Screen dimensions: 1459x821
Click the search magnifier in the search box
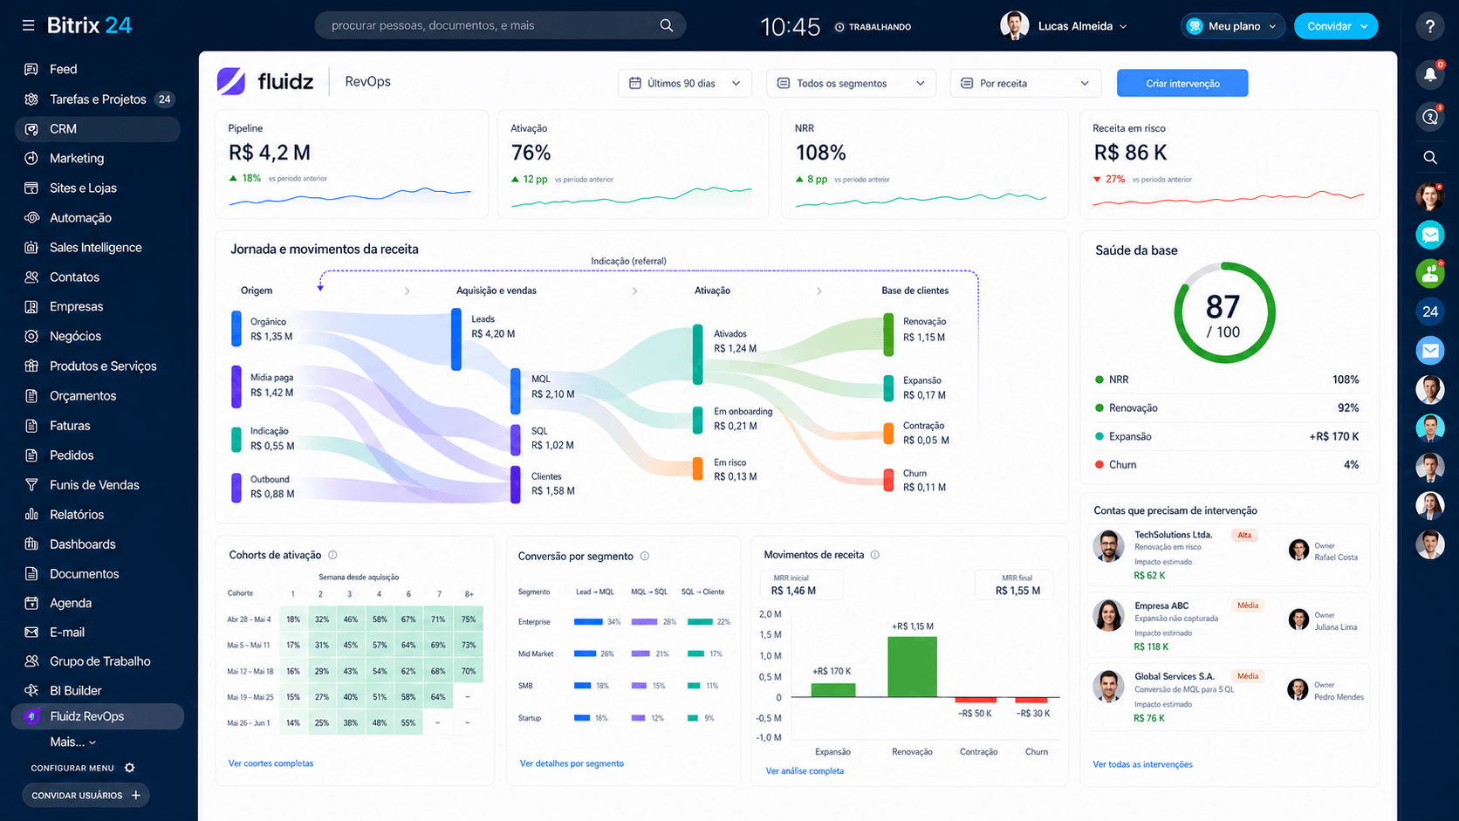click(x=666, y=25)
